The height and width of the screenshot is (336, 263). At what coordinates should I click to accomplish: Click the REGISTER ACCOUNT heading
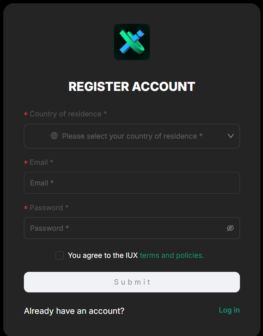[x=132, y=87]
